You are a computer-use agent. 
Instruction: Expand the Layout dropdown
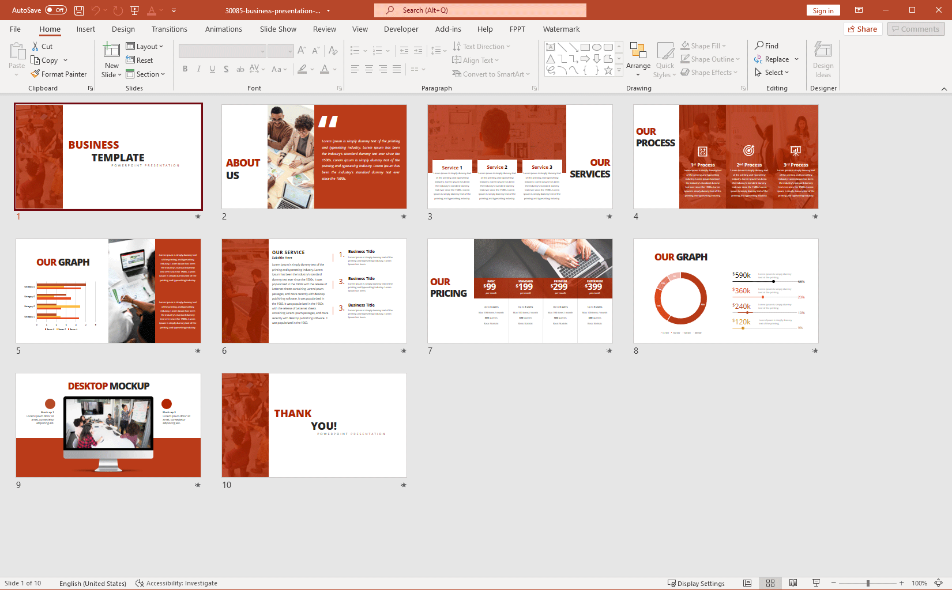coord(145,47)
